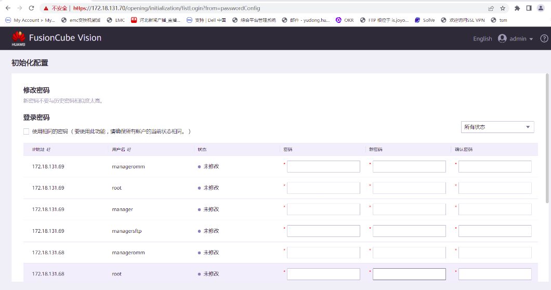The image size is (551, 290).
Task: Reload the page with the refresh icon
Action: (x=31, y=8)
